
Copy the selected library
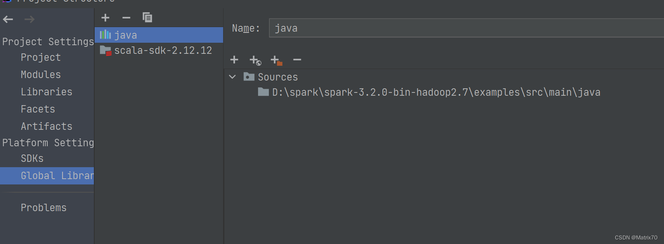[147, 18]
